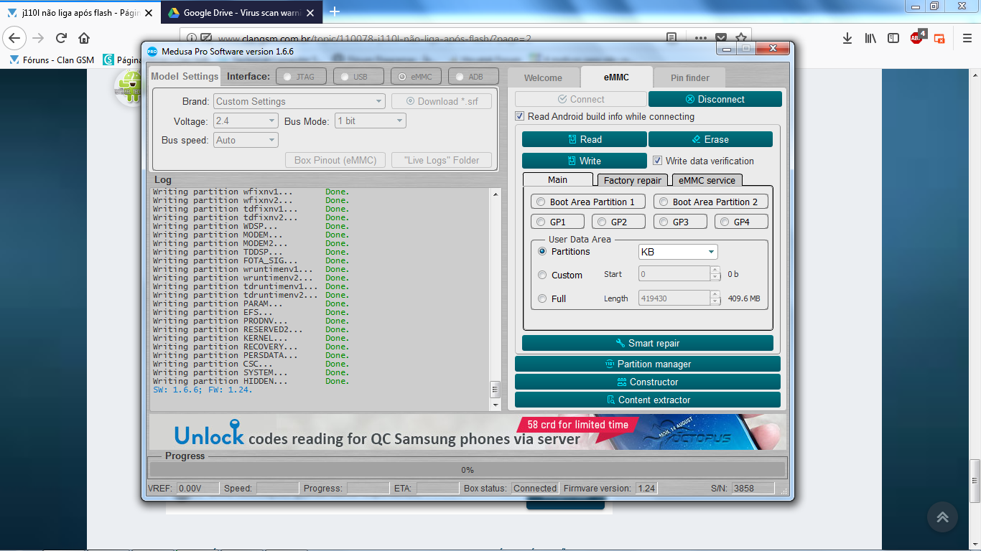Select Partitions radio in User Data Area
Image resolution: width=981 pixels, height=551 pixels.
[542, 251]
